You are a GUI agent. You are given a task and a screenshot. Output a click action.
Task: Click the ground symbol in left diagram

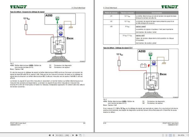(71, 27)
